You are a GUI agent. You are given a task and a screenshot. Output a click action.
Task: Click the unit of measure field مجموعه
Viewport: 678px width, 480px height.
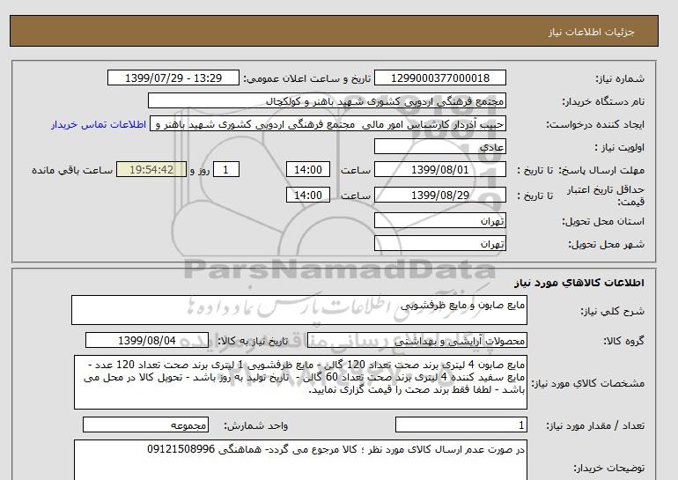[x=145, y=425]
